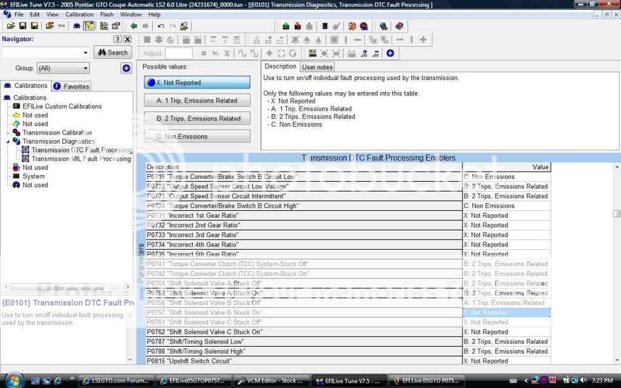The width and height of the screenshot is (621, 388).
Task: Choose 'A: 1 Trip, Emissions Related' option
Action: click(x=197, y=101)
